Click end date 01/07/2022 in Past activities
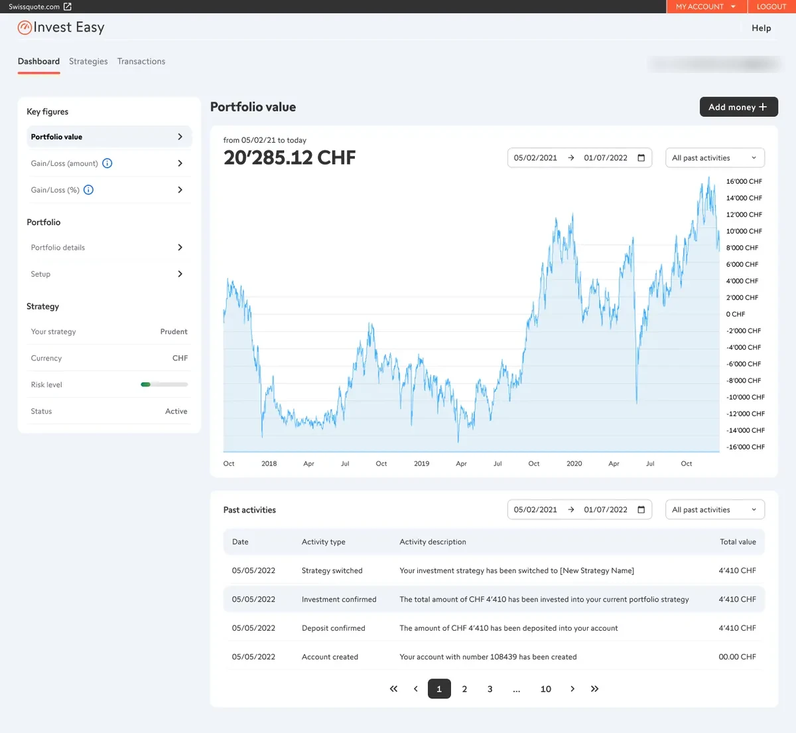The image size is (796, 733). click(x=606, y=510)
